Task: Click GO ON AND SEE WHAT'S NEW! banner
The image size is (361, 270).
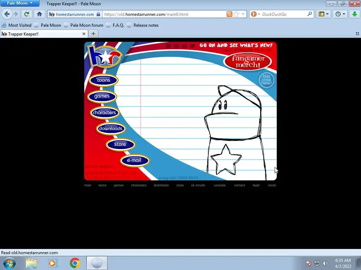Action: 236,45
